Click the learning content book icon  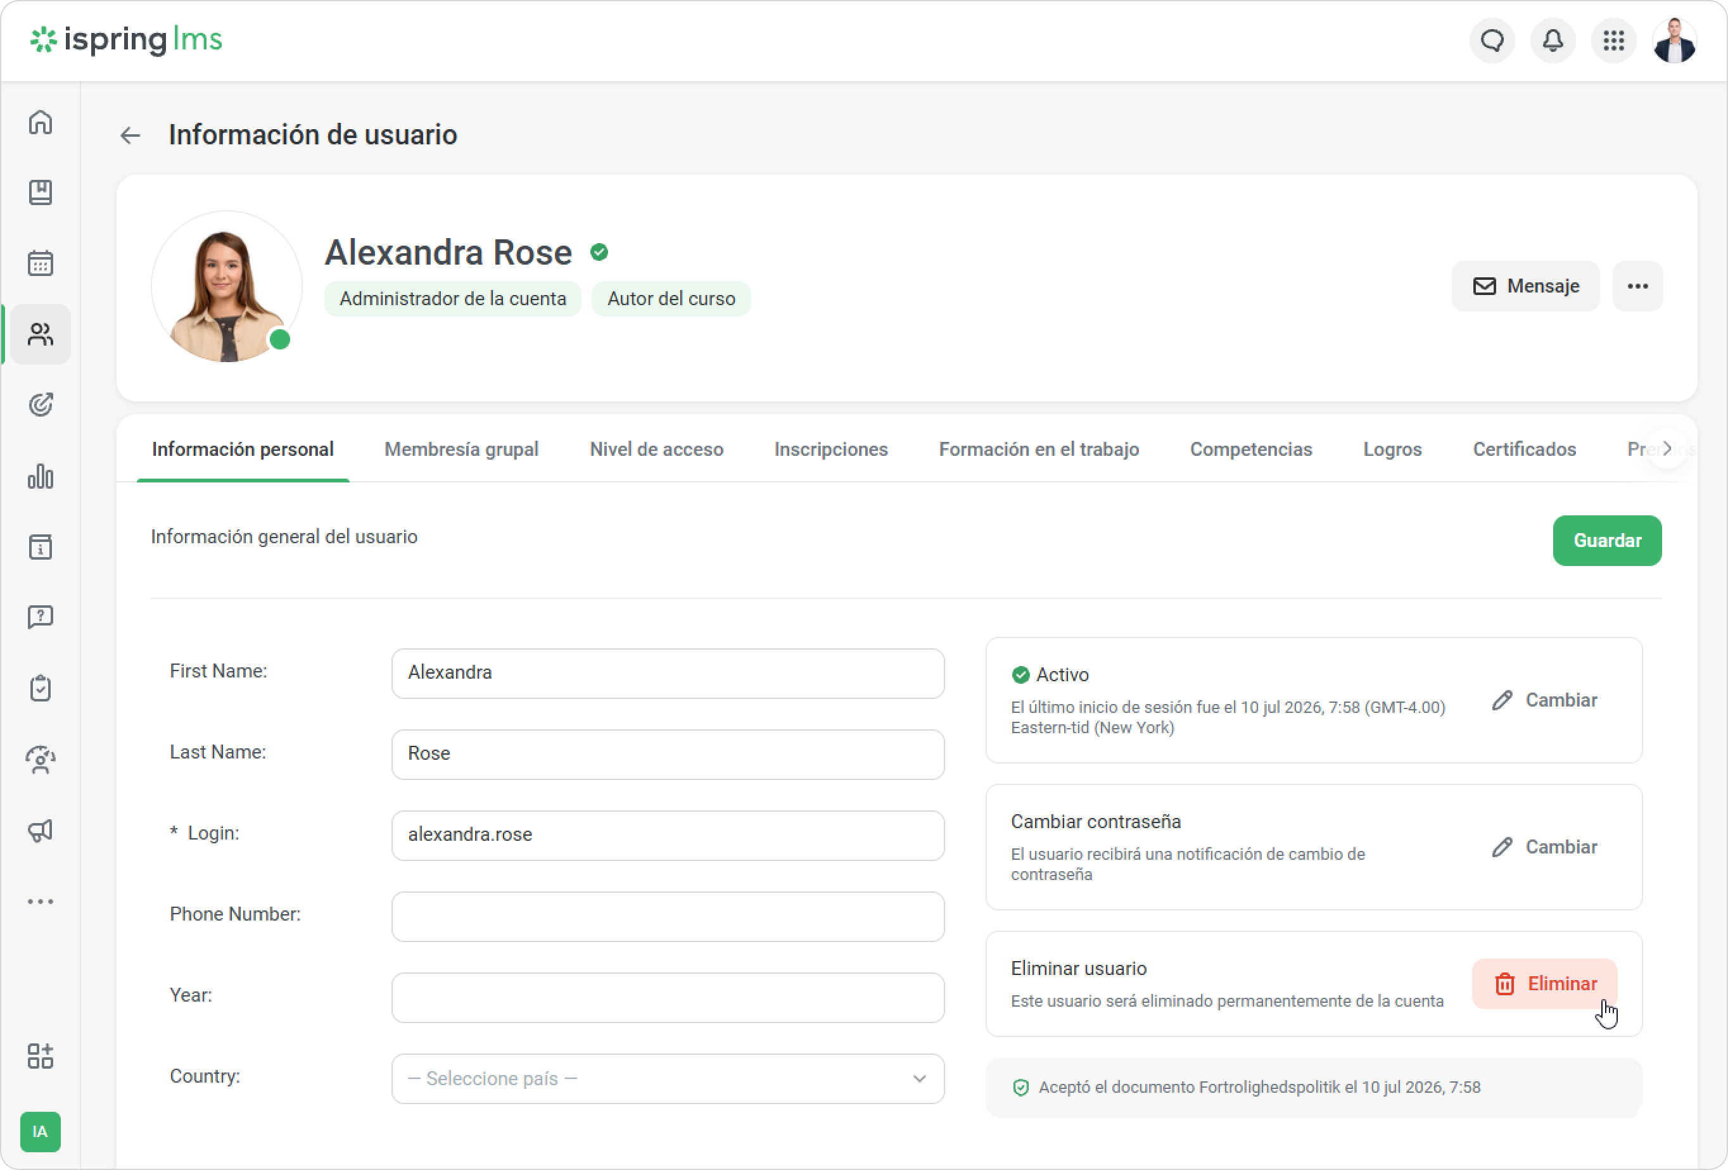click(x=40, y=192)
